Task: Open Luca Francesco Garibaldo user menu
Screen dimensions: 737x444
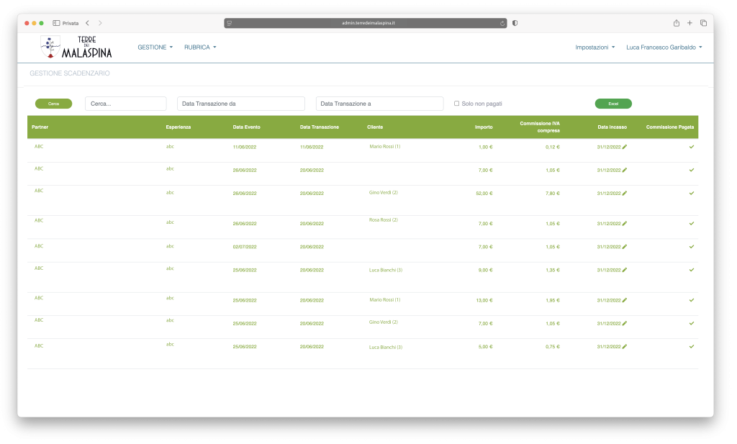Action: [664, 47]
